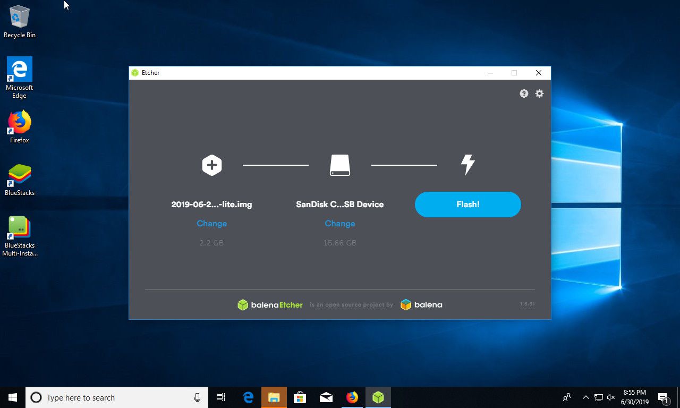Open network status tray icon
Image resolution: width=680 pixels, height=408 pixels.
[599, 397]
